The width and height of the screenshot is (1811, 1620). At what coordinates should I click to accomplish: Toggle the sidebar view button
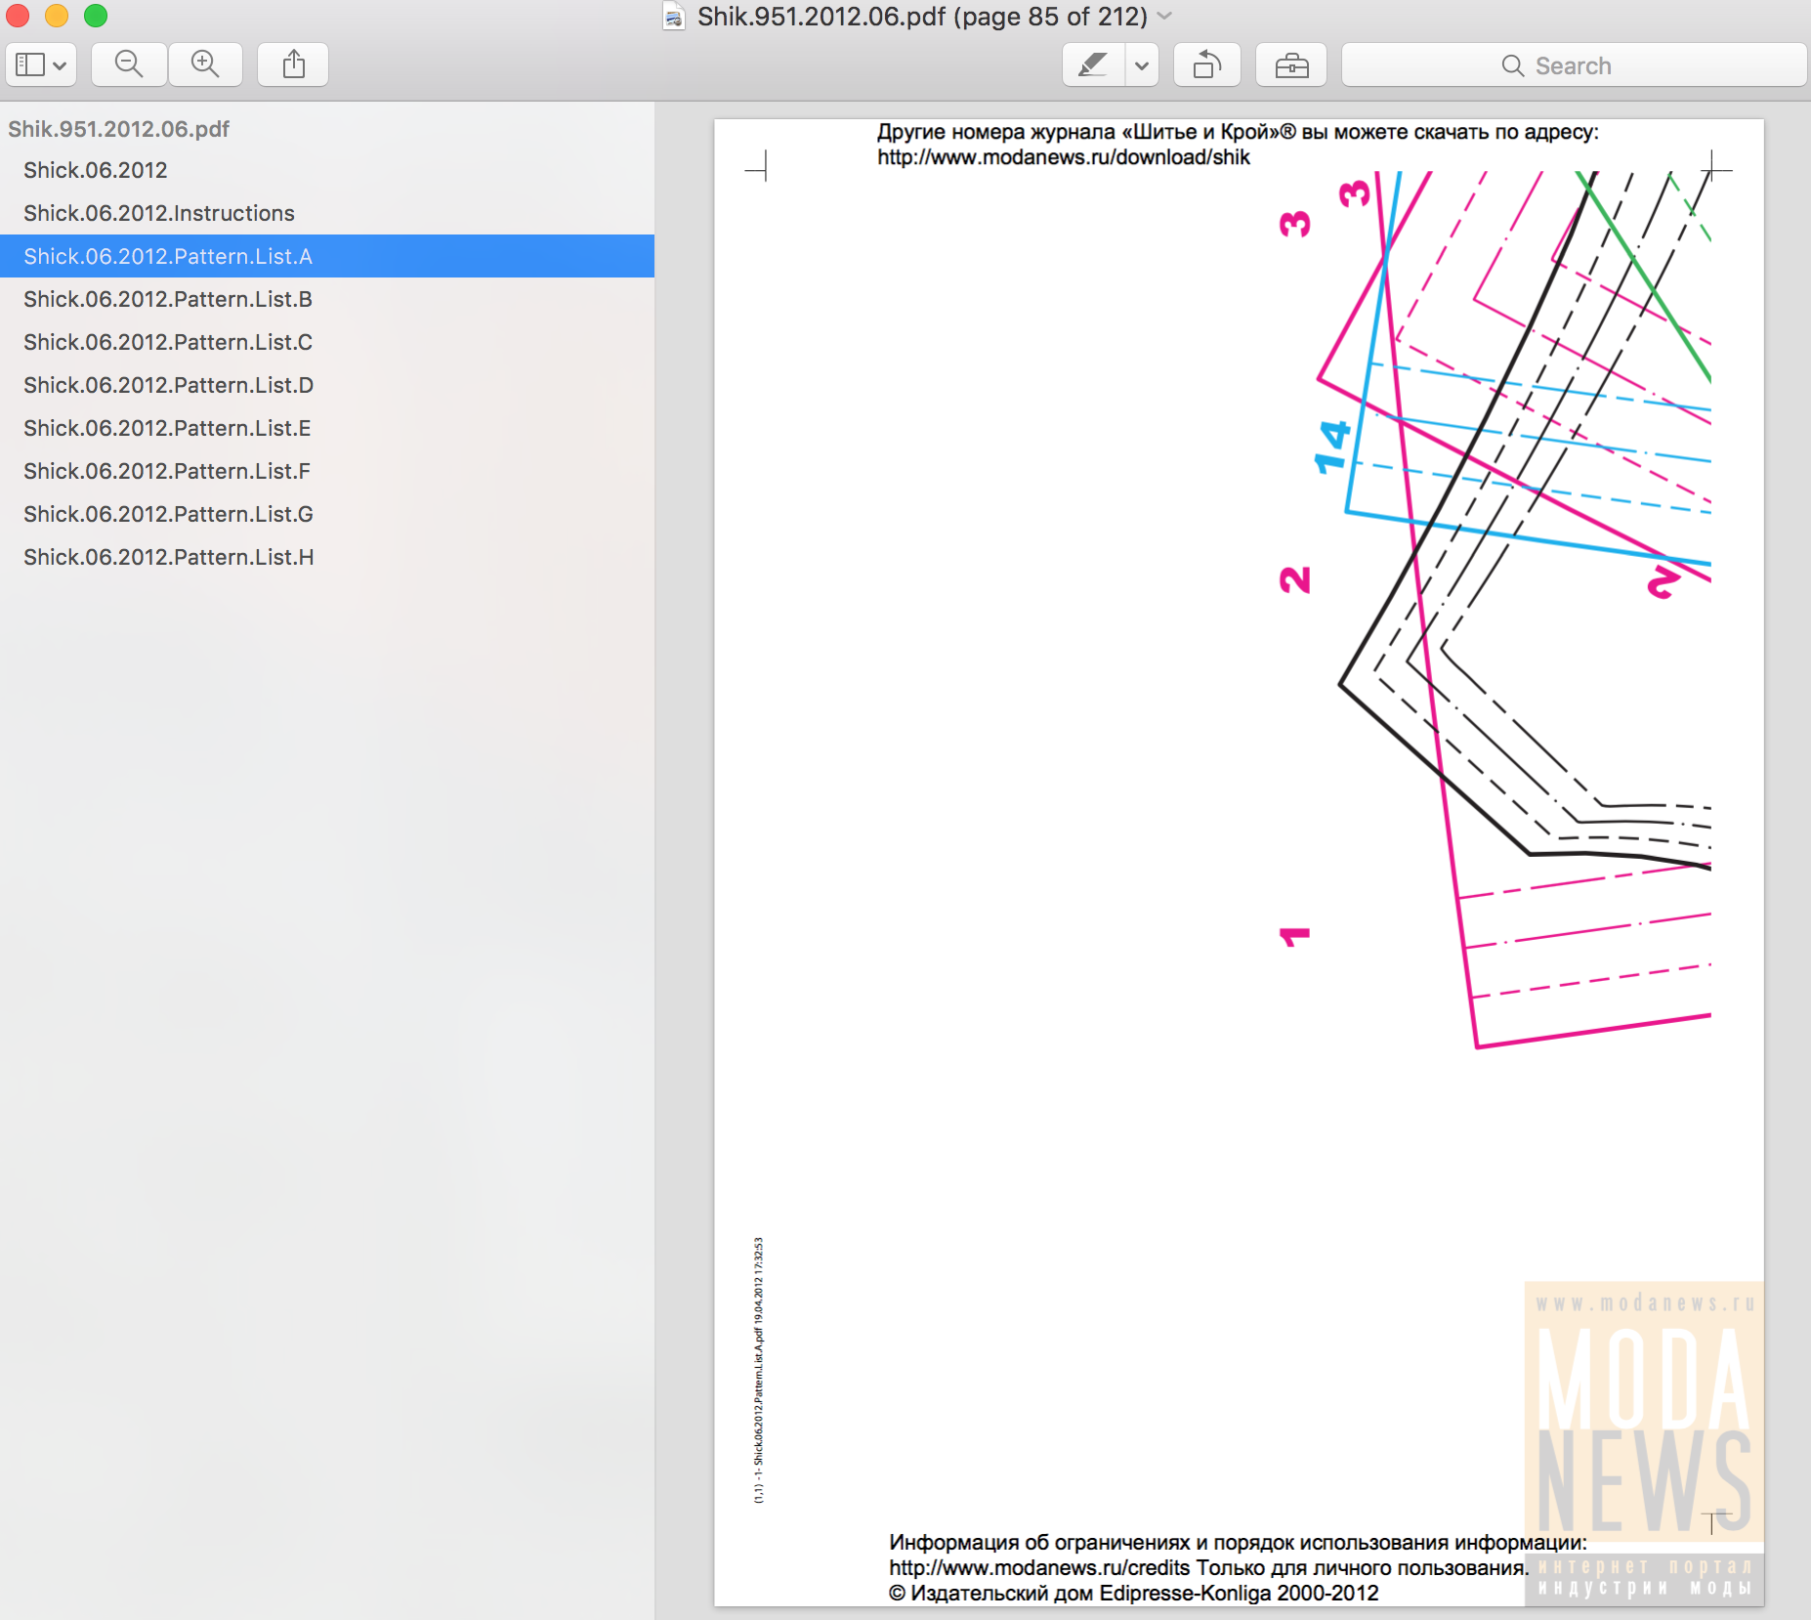pyautogui.click(x=30, y=64)
